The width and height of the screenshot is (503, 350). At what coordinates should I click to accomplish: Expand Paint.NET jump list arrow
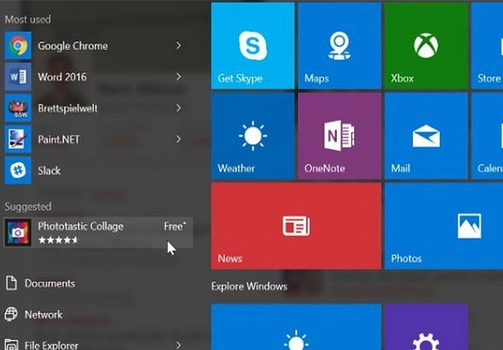(x=178, y=139)
